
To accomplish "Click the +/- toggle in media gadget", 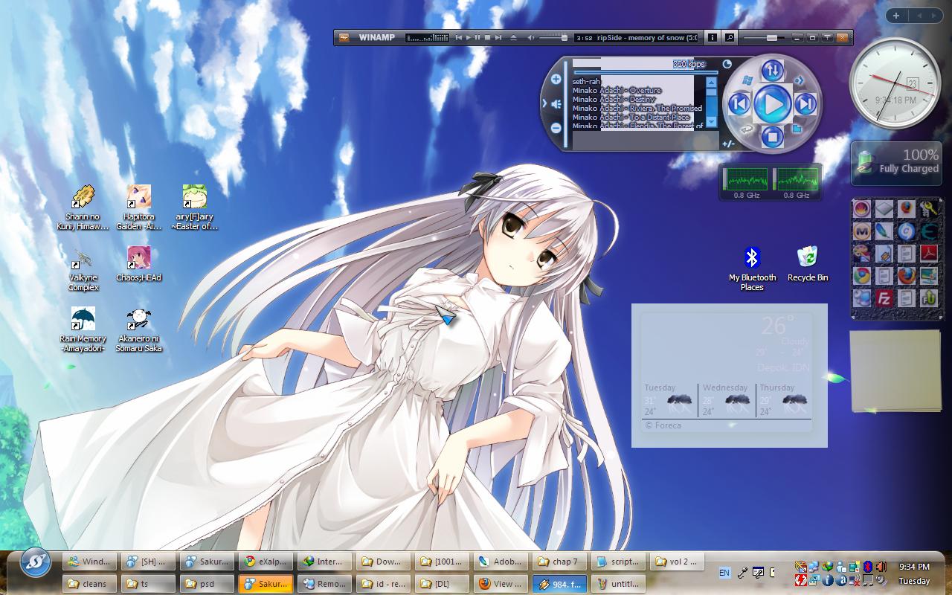I will [x=729, y=144].
